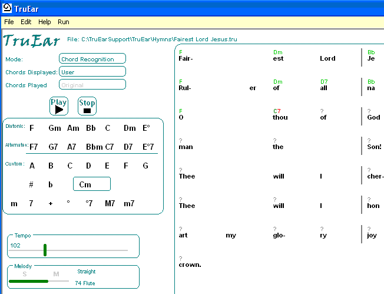Click the Stop button

[x=87, y=106]
